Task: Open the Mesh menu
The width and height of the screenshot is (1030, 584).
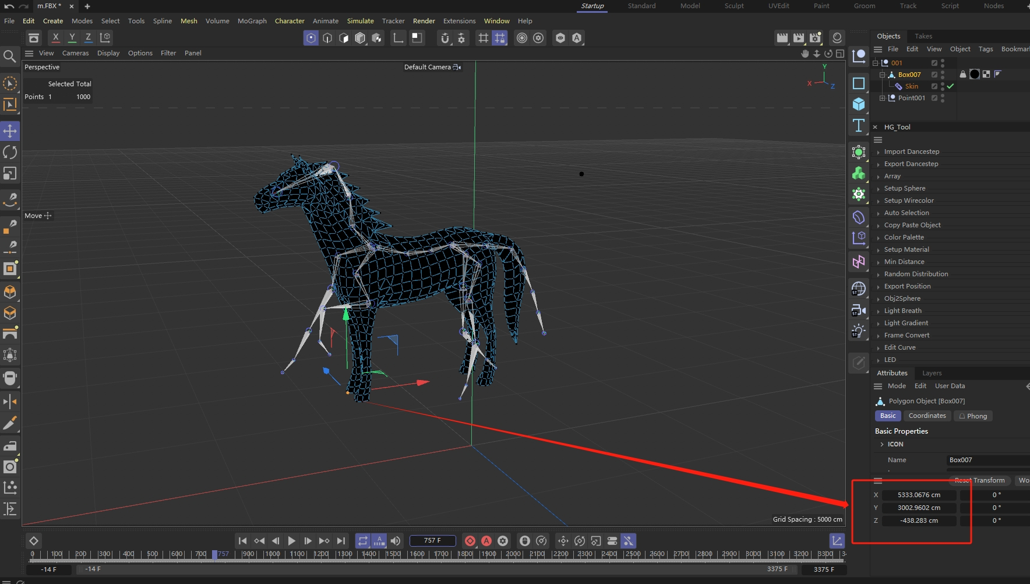Action: point(189,21)
